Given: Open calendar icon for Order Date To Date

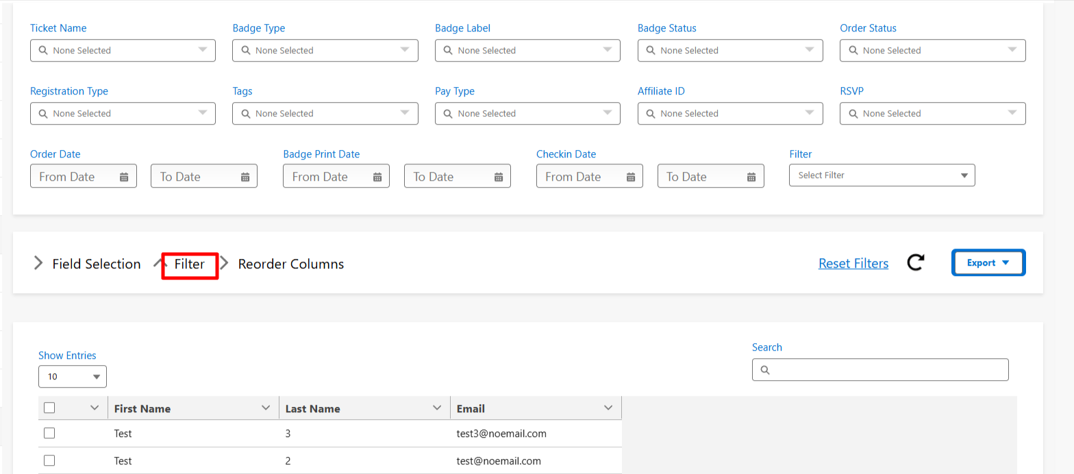Looking at the screenshot, I should [245, 177].
